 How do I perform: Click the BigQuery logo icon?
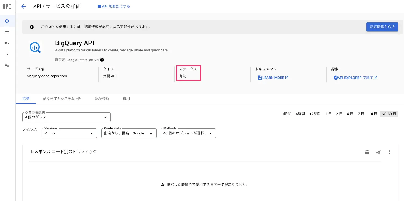pos(35,47)
